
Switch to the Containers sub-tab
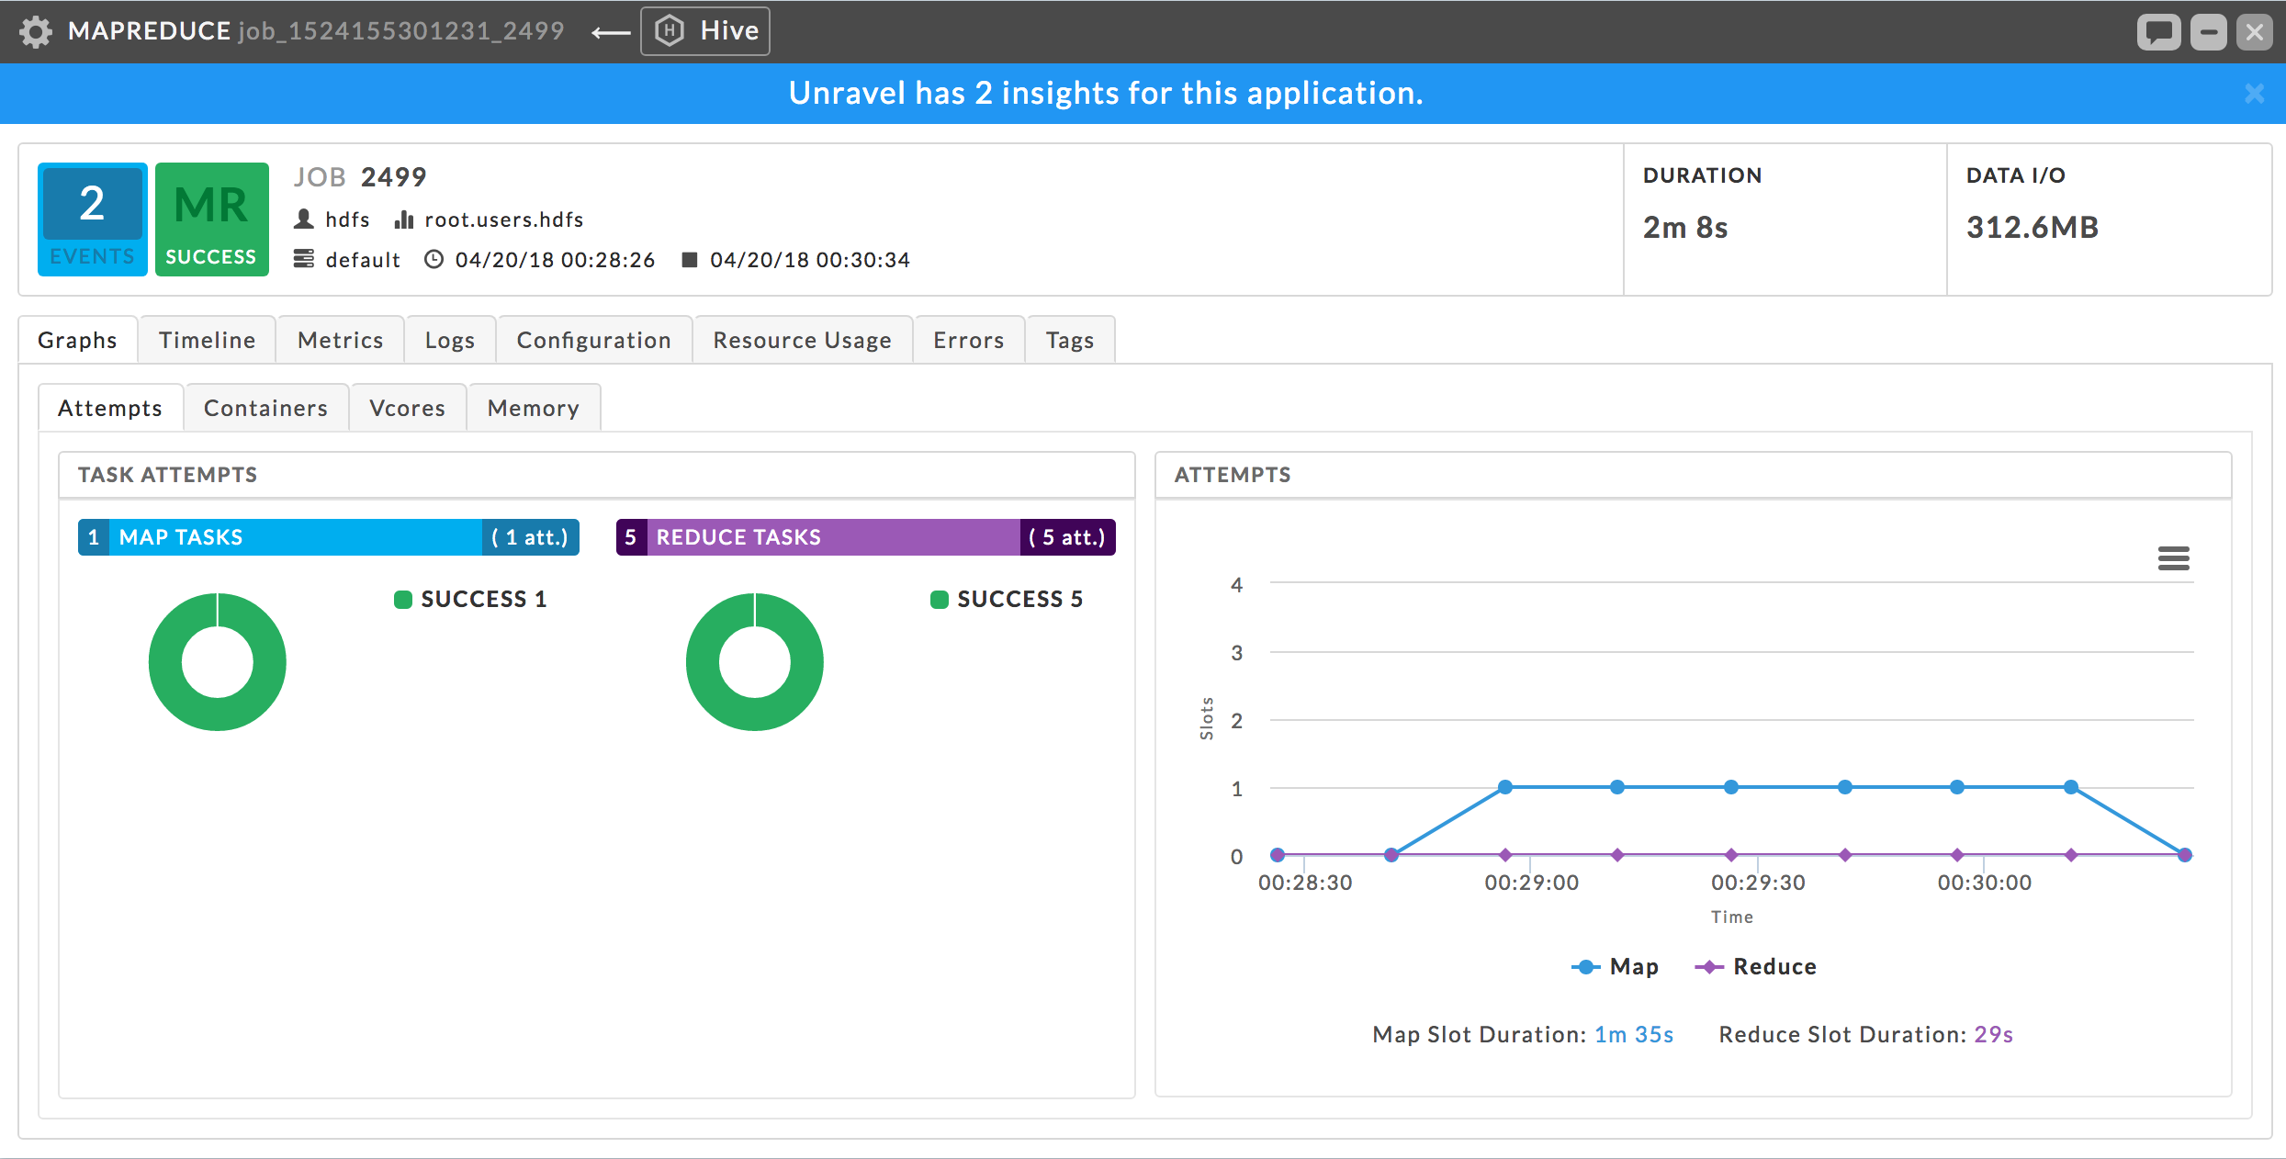click(x=266, y=408)
